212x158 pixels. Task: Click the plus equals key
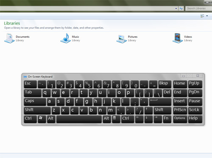(x=153, y=84)
